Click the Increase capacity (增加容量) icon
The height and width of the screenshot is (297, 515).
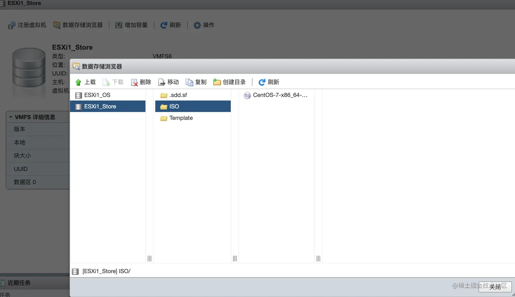[x=119, y=25]
